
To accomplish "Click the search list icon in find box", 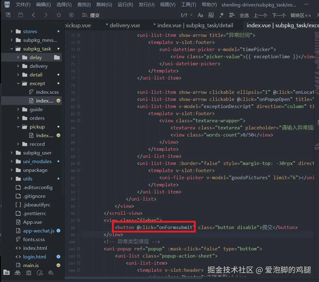I will [84, 15].
